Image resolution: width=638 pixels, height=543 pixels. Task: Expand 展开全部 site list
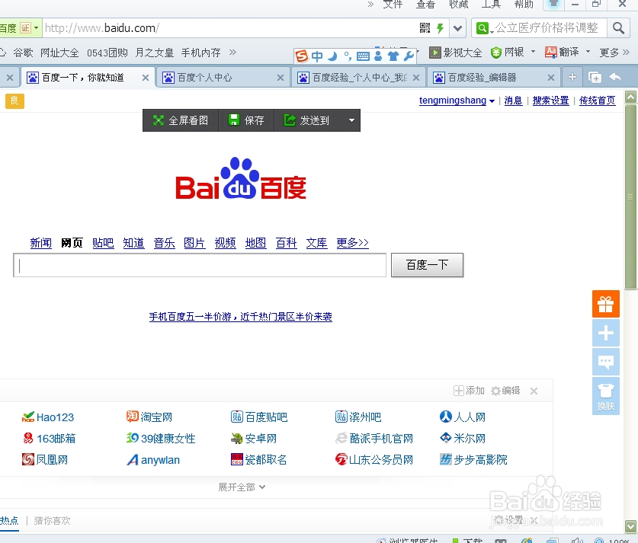[x=242, y=487]
